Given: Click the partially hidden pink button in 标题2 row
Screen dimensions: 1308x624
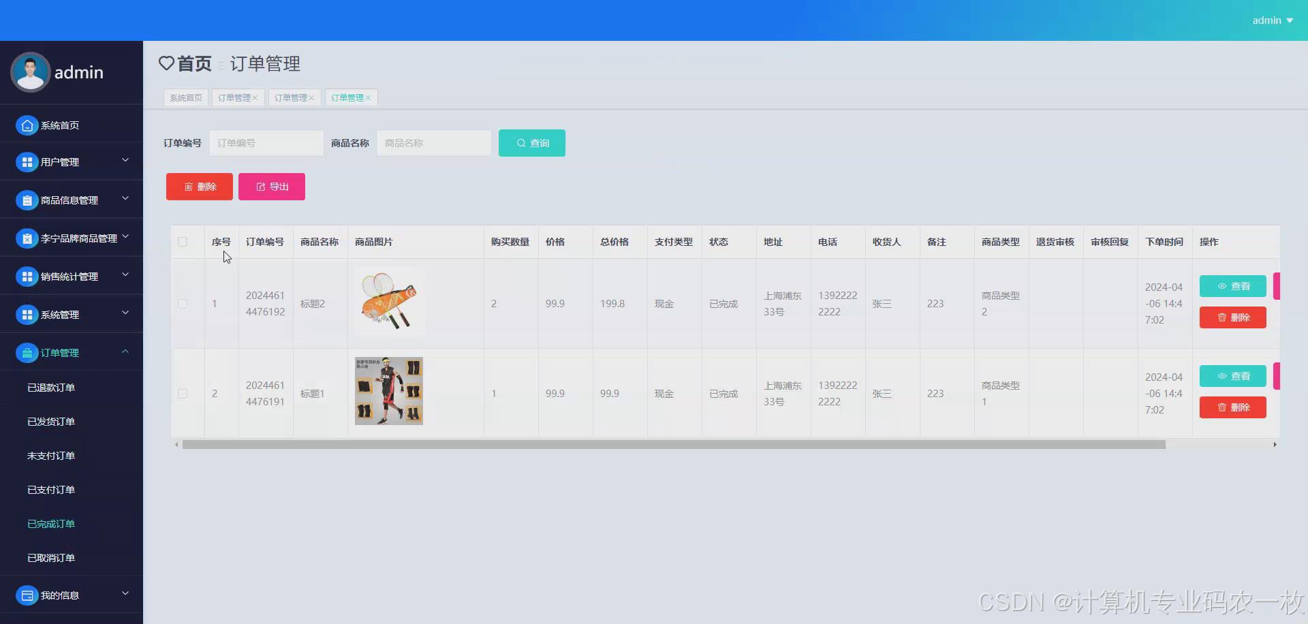Looking at the screenshot, I should (1277, 286).
